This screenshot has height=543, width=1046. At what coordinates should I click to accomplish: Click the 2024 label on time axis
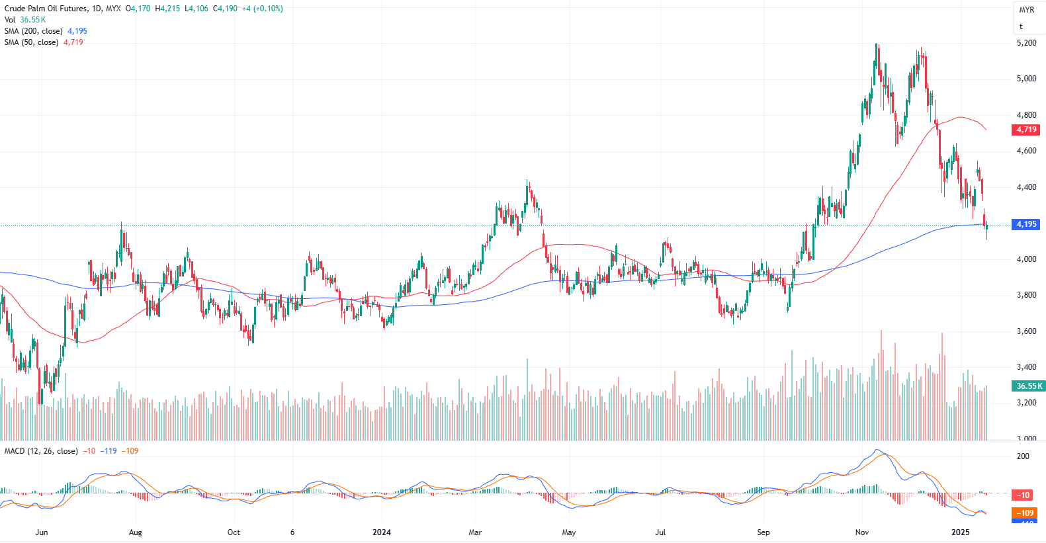pyautogui.click(x=382, y=532)
